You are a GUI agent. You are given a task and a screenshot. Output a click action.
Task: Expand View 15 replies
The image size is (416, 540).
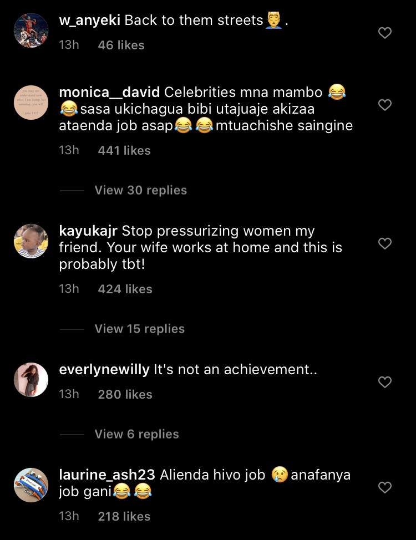(139, 329)
